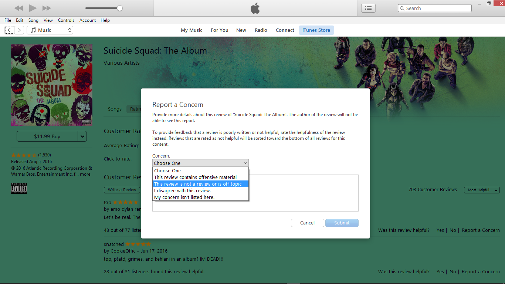Viewport: 505px width, 284px height.
Task: Switch to the Connect tab
Action: coord(285,30)
